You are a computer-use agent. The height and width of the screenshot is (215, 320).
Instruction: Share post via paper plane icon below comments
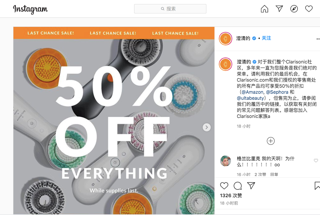pyautogui.click(x=251, y=185)
